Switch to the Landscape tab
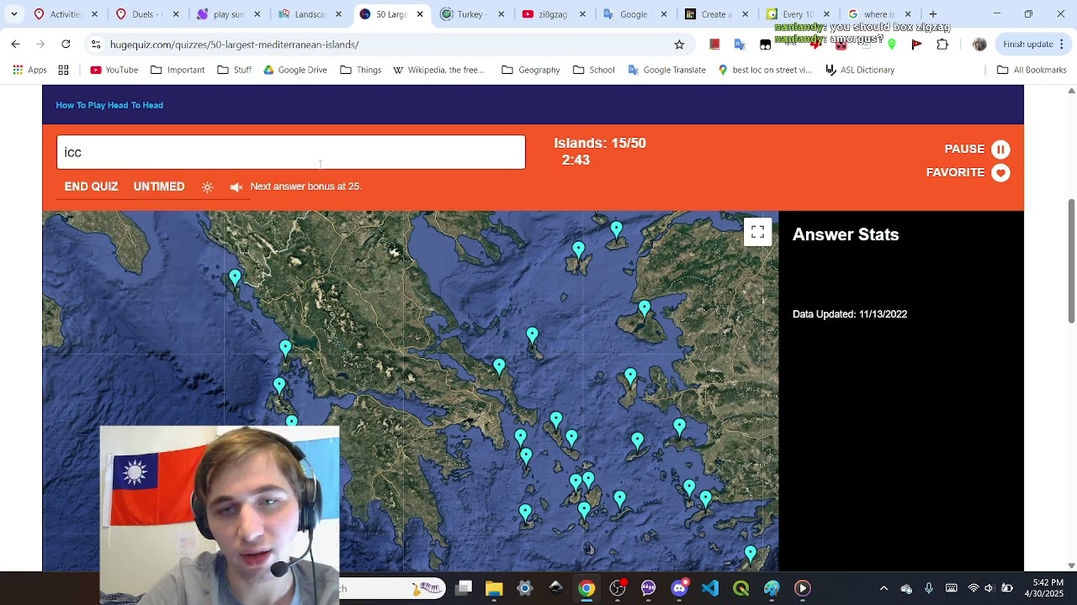1077x605 pixels. (x=310, y=14)
